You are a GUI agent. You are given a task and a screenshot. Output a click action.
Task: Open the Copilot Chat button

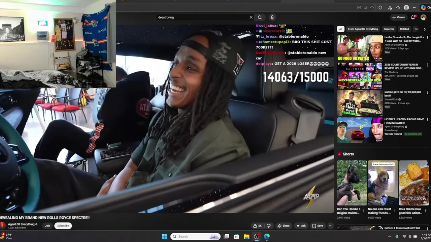click(x=425, y=8)
